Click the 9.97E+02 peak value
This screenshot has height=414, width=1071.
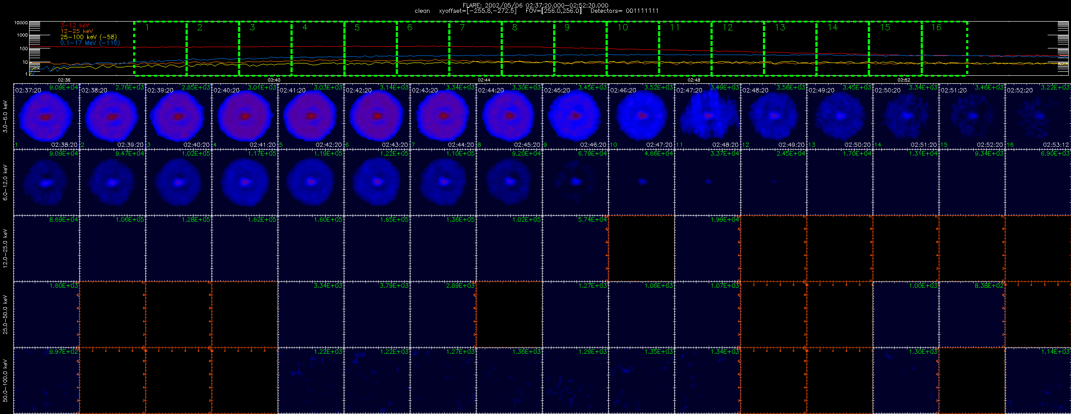tap(63, 351)
